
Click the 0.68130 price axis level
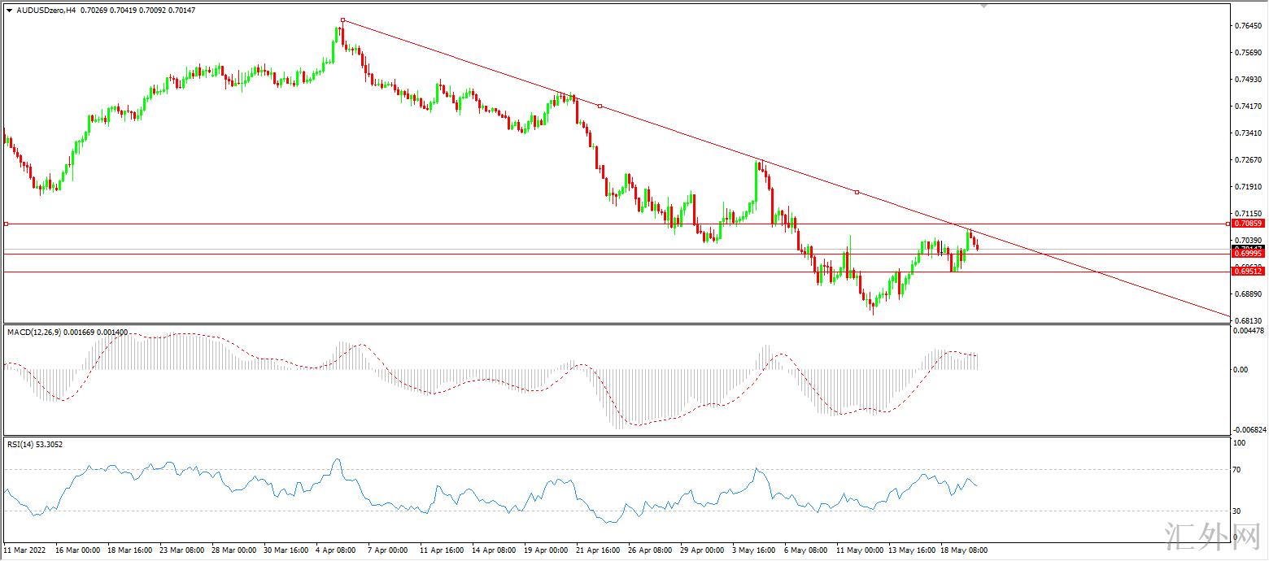coord(1248,320)
